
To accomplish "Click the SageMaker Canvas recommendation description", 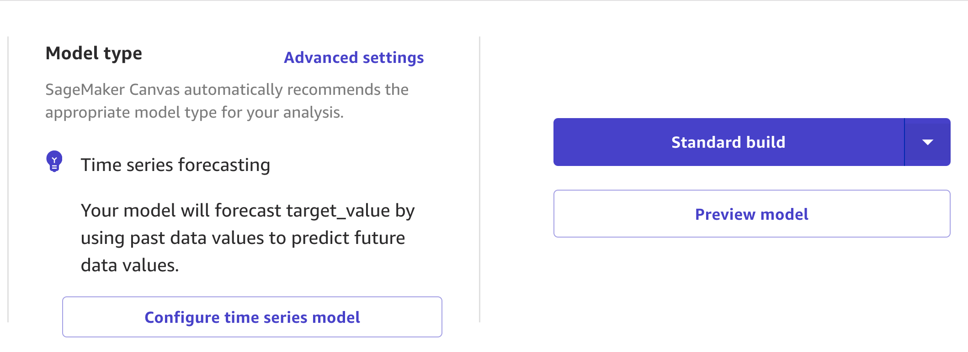I will 227,90.
